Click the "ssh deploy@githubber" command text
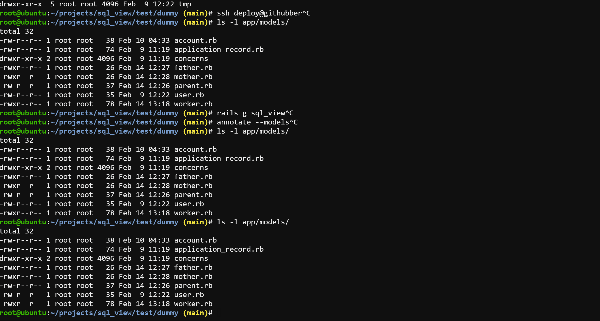 [259, 13]
